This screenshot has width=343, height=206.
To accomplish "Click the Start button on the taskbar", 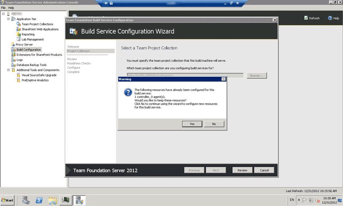I will click(x=7, y=200).
